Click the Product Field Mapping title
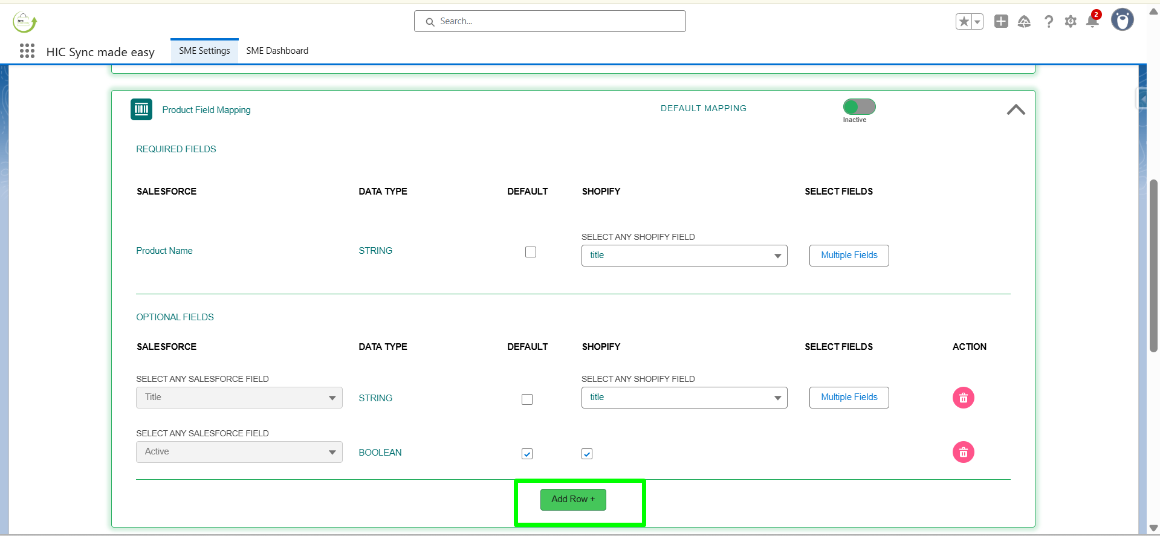Screen dimensions: 1160x536 tap(206, 110)
